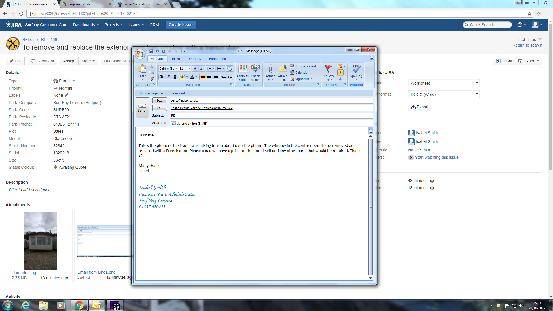Click the Attach File paperclip
This screenshot has width=553, height=311.
point(270,72)
